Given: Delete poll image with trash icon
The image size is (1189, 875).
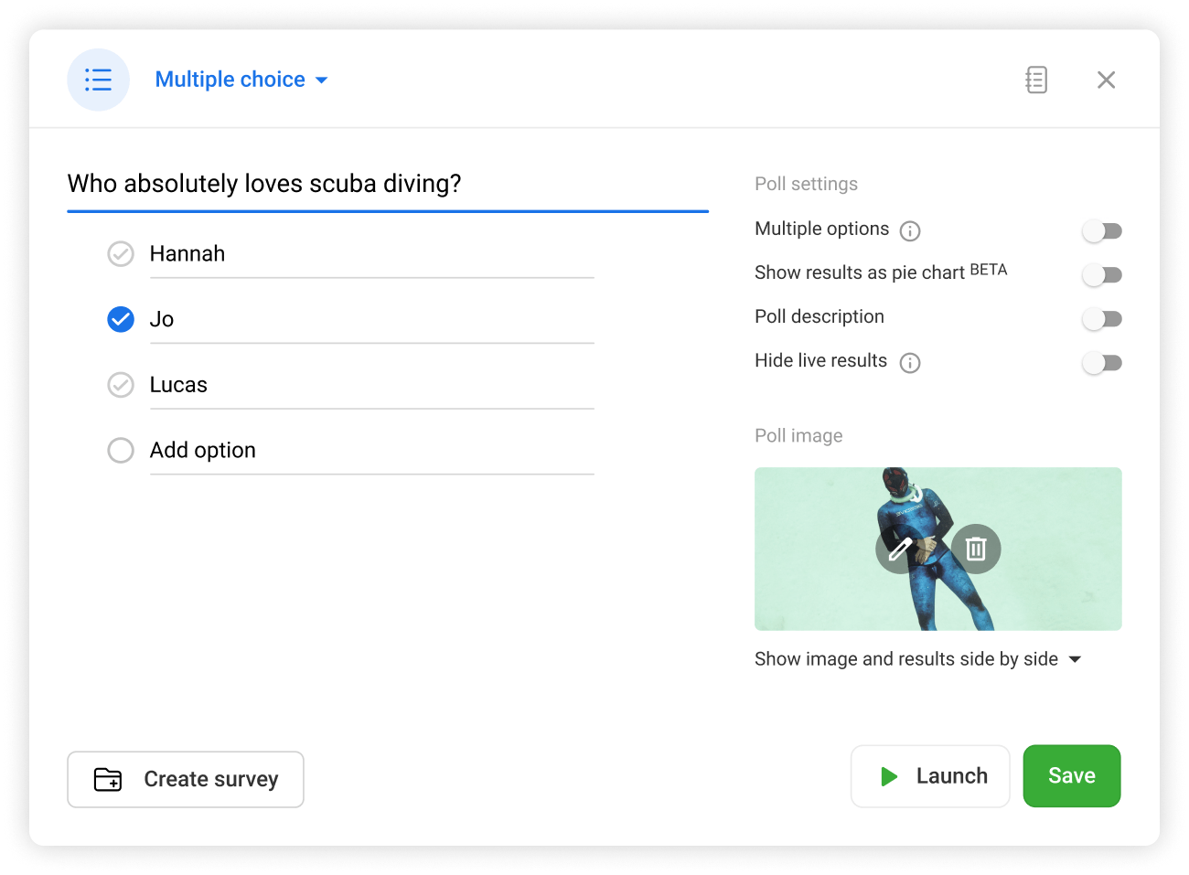Looking at the screenshot, I should 976,549.
